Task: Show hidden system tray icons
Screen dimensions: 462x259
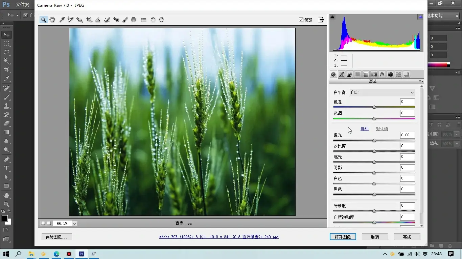Action: [385, 254]
